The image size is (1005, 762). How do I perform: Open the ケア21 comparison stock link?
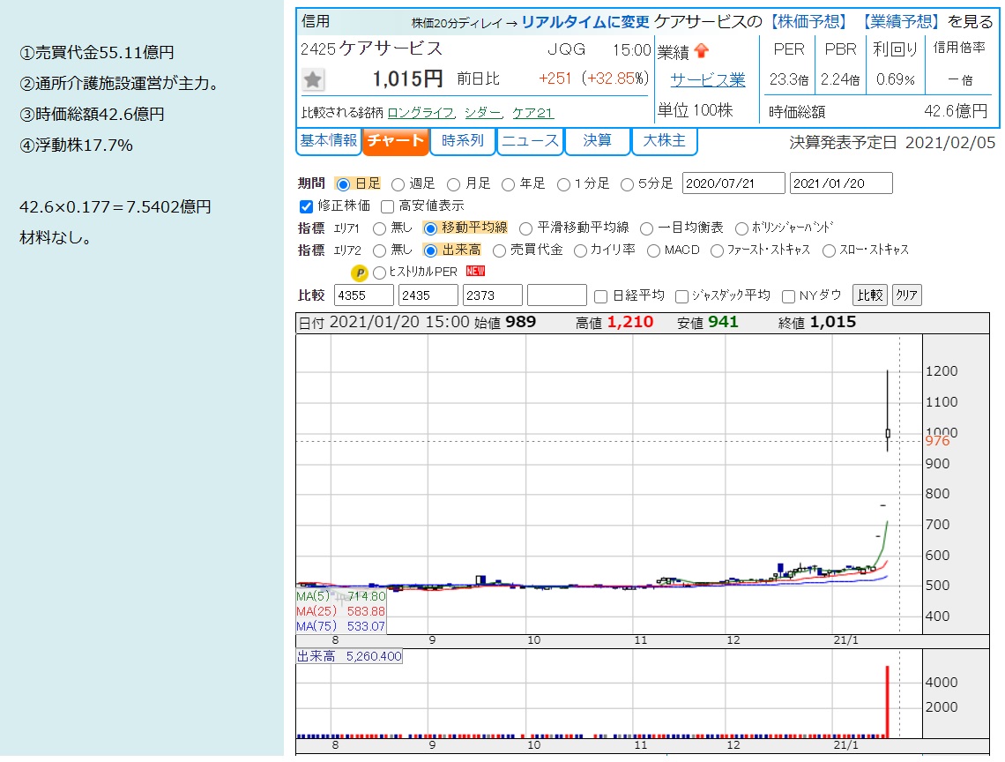tap(532, 113)
